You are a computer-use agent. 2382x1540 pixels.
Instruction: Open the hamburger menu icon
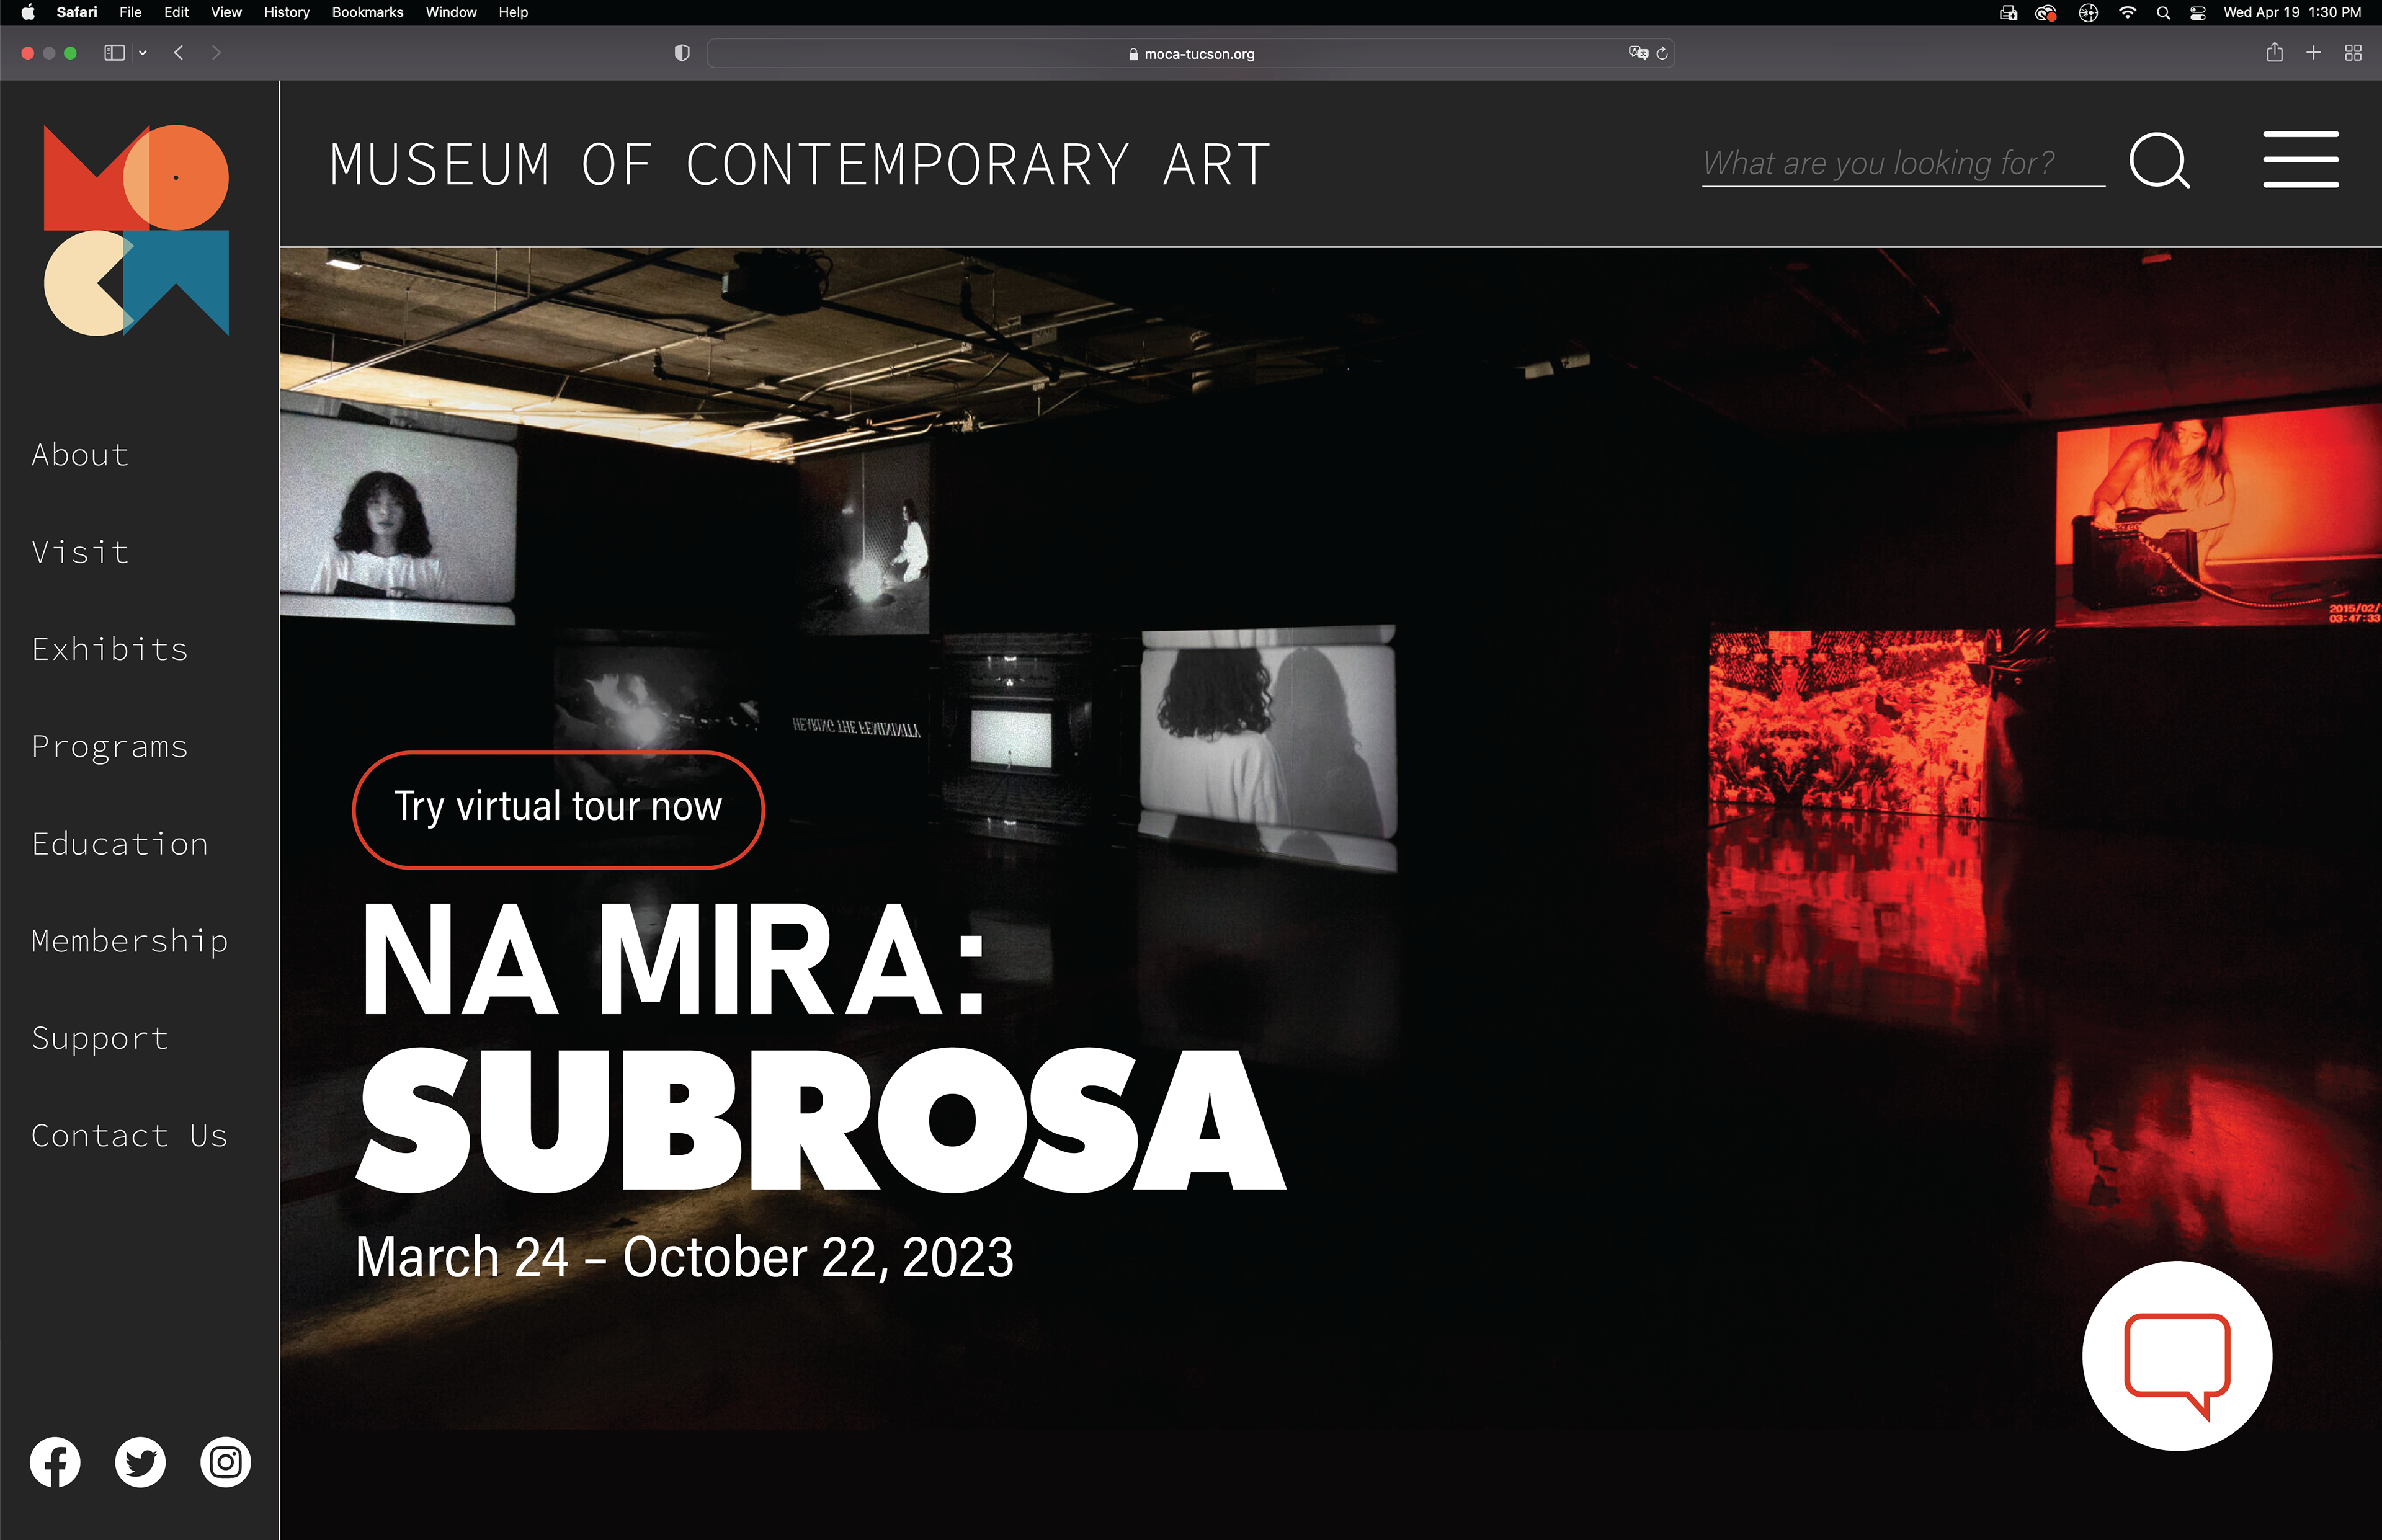point(2300,160)
